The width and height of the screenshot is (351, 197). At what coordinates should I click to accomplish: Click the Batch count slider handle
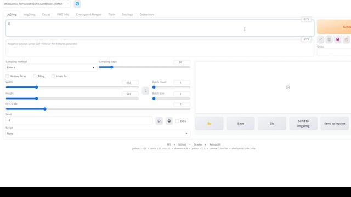tap(154, 87)
